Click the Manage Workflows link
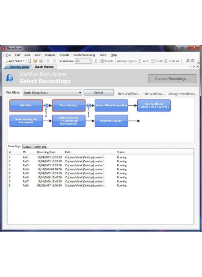This screenshot has height=277, width=202. click(x=182, y=94)
